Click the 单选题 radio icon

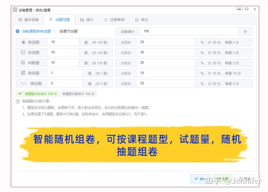[x=23, y=42]
